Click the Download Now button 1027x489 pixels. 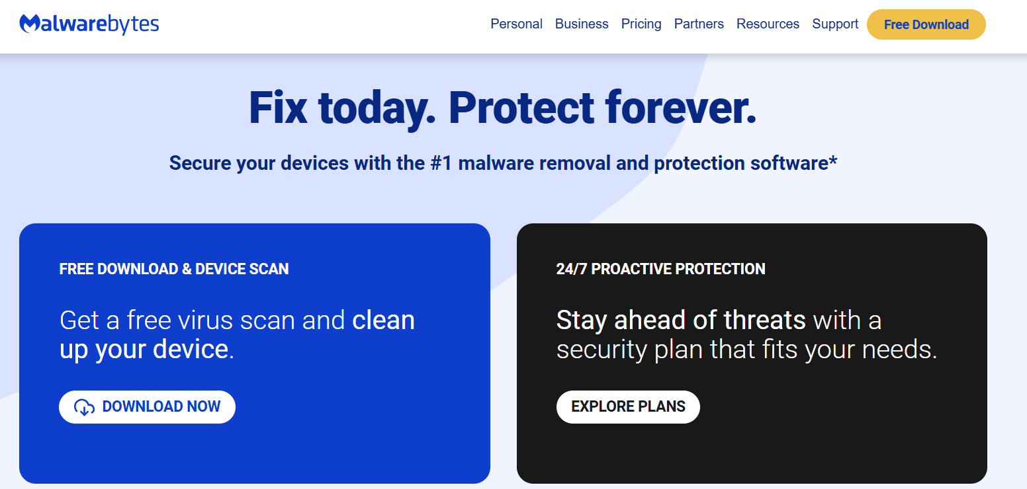click(147, 407)
